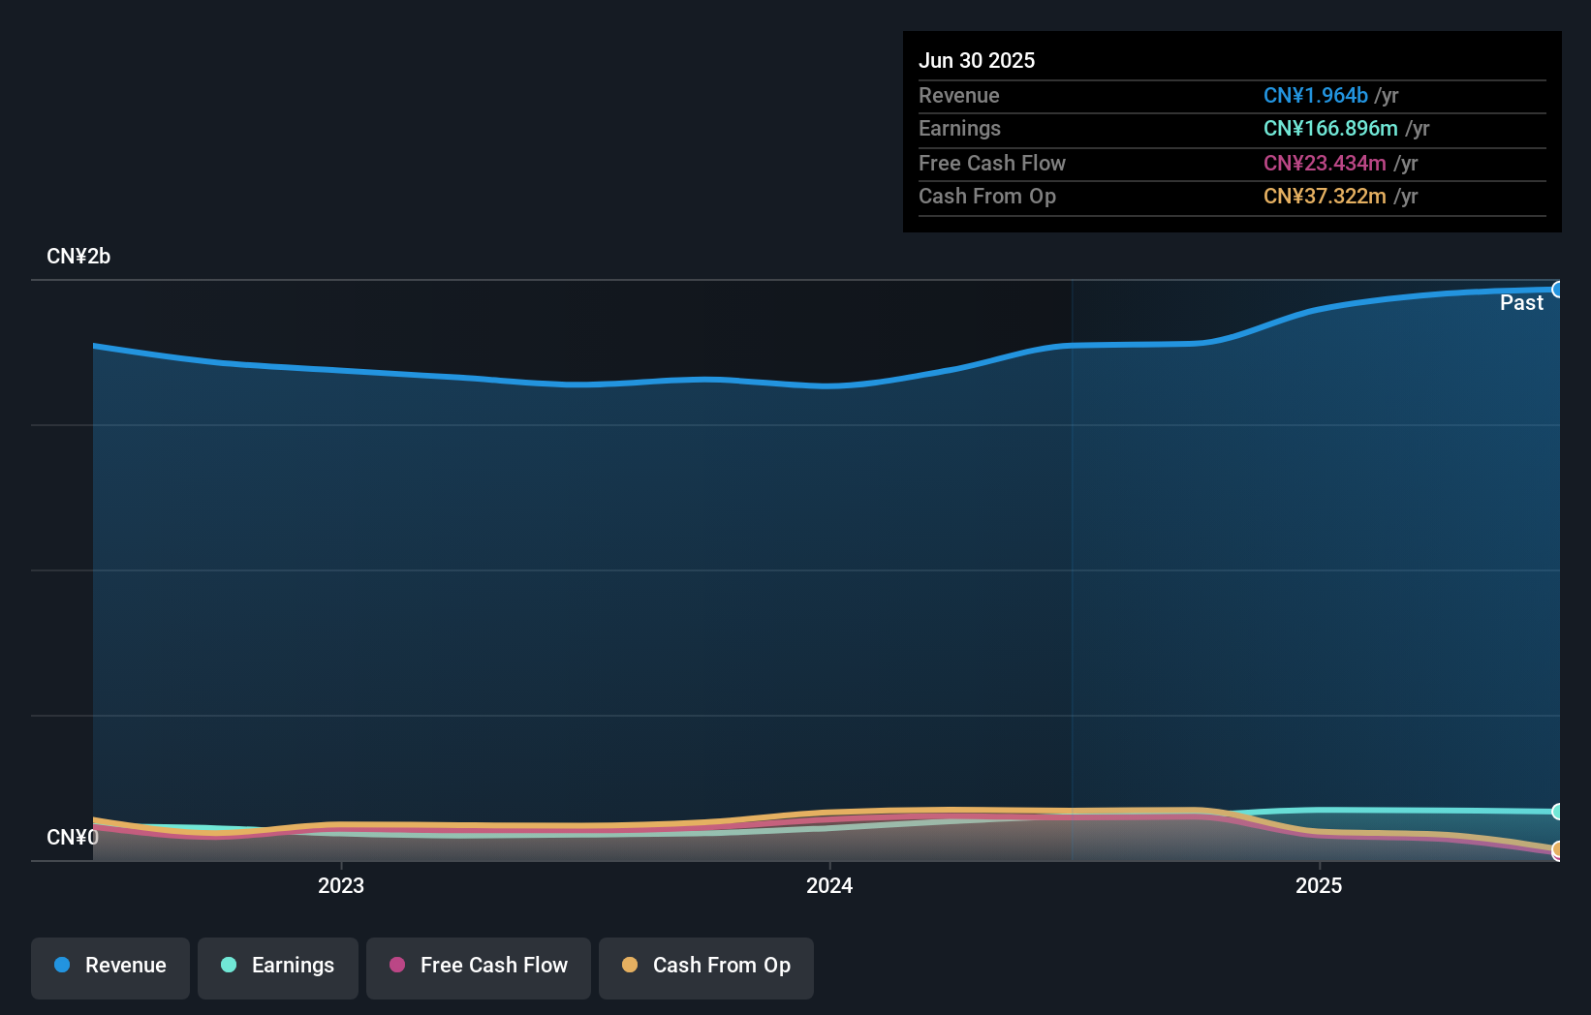The height and width of the screenshot is (1015, 1591).
Task: Click the teal Earnings legend dot
Action: coord(229,965)
